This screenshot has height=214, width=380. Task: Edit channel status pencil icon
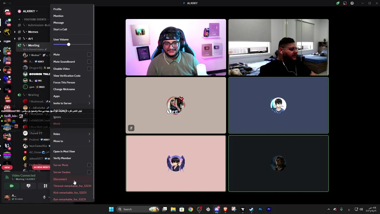pyautogui.click(x=45, y=49)
